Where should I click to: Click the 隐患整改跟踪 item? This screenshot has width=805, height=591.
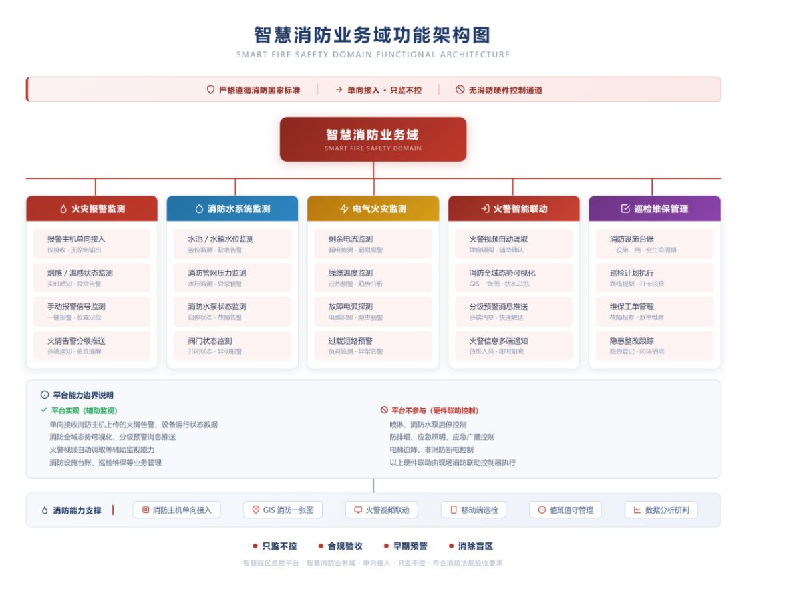point(655,345)
